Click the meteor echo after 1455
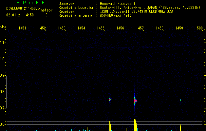This screenshot has width=206, height=131. [x=110, y=100]
